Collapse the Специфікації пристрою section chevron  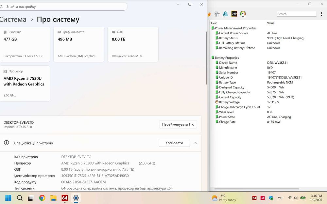(x=195, y=143)
